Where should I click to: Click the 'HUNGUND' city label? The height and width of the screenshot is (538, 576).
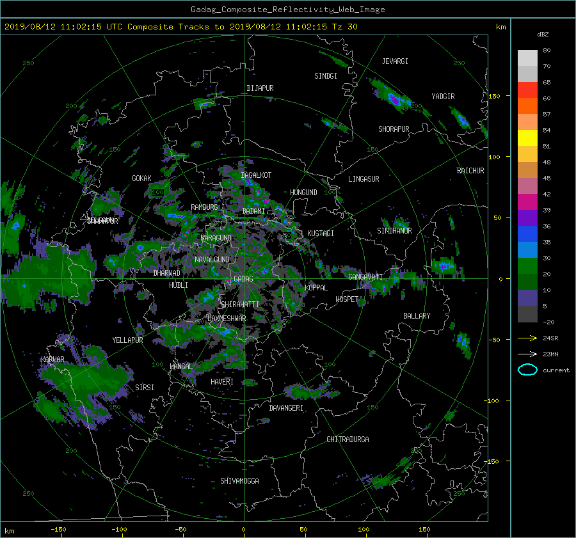click(303, 193)
